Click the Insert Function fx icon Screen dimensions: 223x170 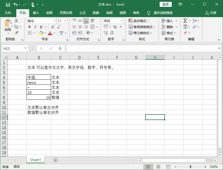60,48
